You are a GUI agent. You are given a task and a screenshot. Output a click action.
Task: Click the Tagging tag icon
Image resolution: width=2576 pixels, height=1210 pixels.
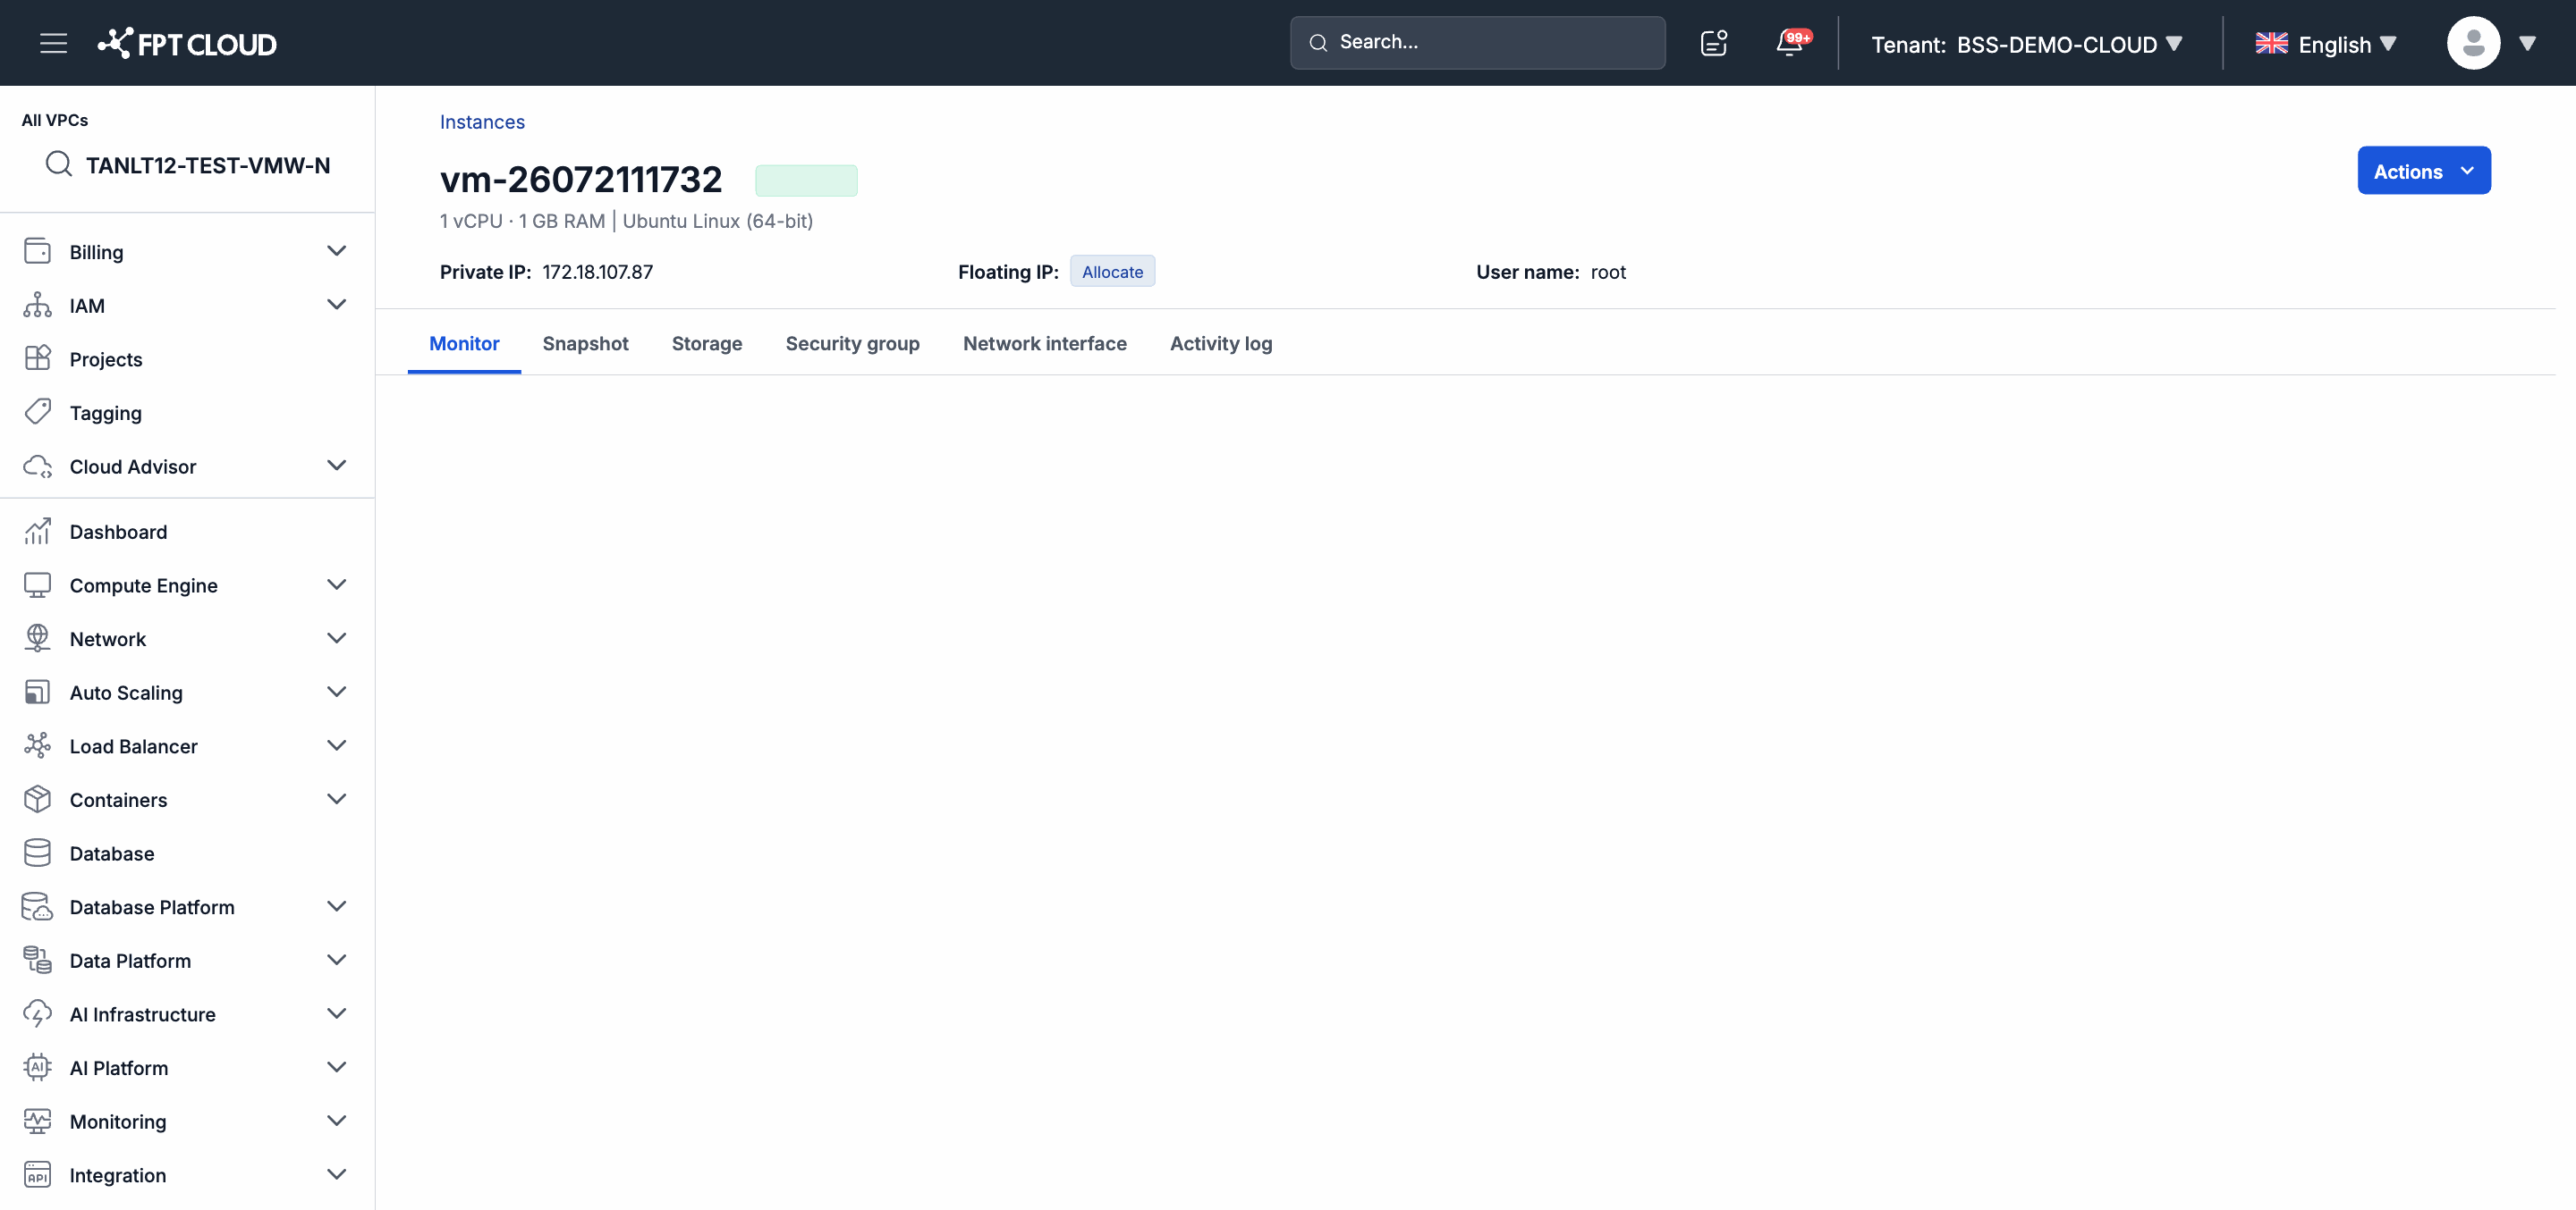[x=37, y=412]
